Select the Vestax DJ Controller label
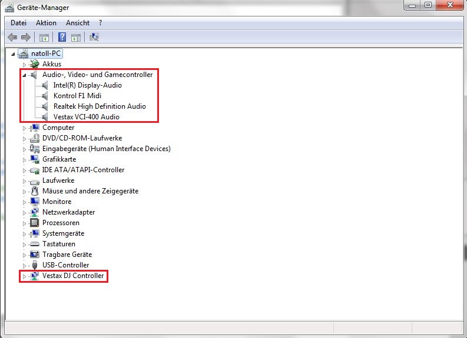Screen dimensions: 467x338 tap(73, 276)
